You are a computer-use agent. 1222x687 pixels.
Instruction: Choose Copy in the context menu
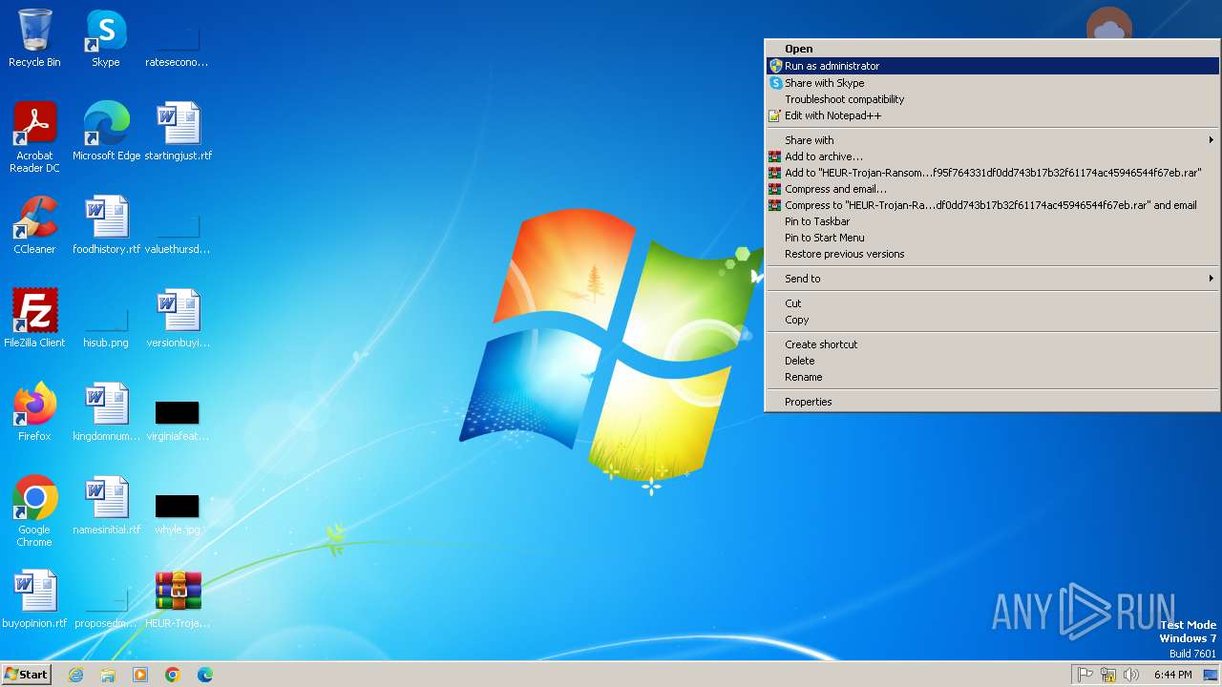[x=993, y=320]
